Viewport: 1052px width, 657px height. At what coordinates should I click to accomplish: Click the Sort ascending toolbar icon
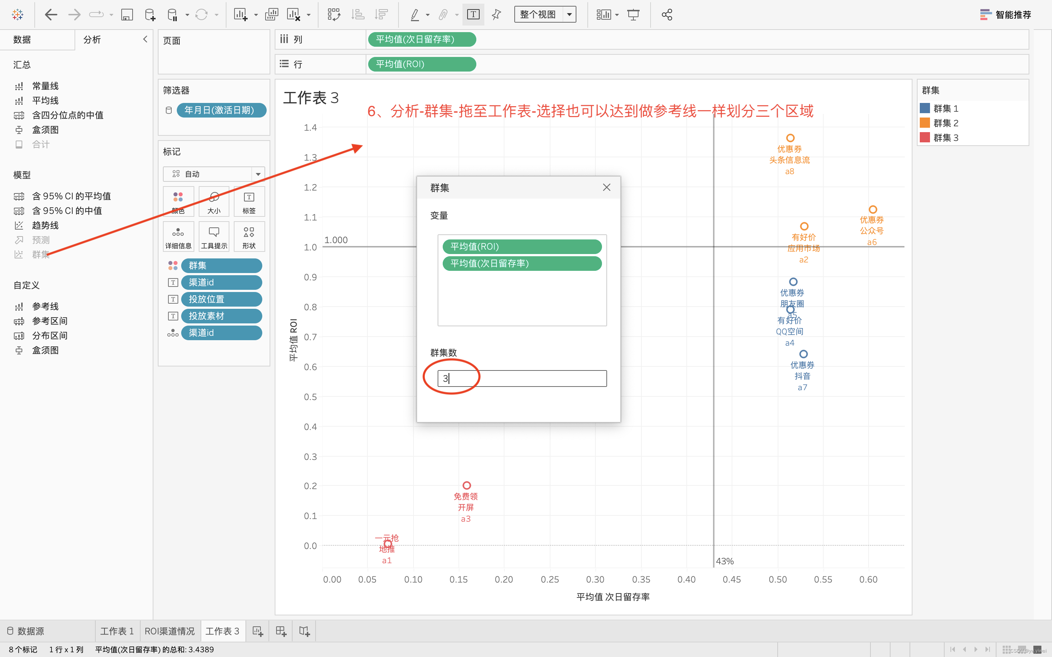[357, 15]
